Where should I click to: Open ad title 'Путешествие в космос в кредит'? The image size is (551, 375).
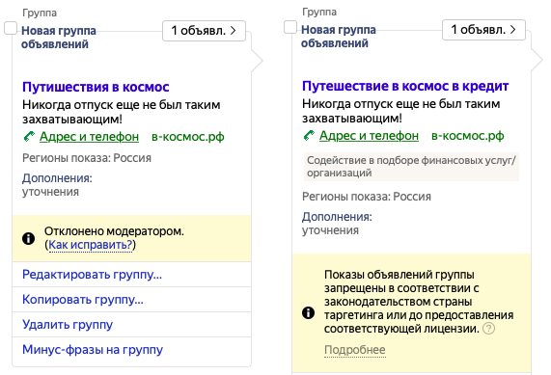tap(405, 86)
